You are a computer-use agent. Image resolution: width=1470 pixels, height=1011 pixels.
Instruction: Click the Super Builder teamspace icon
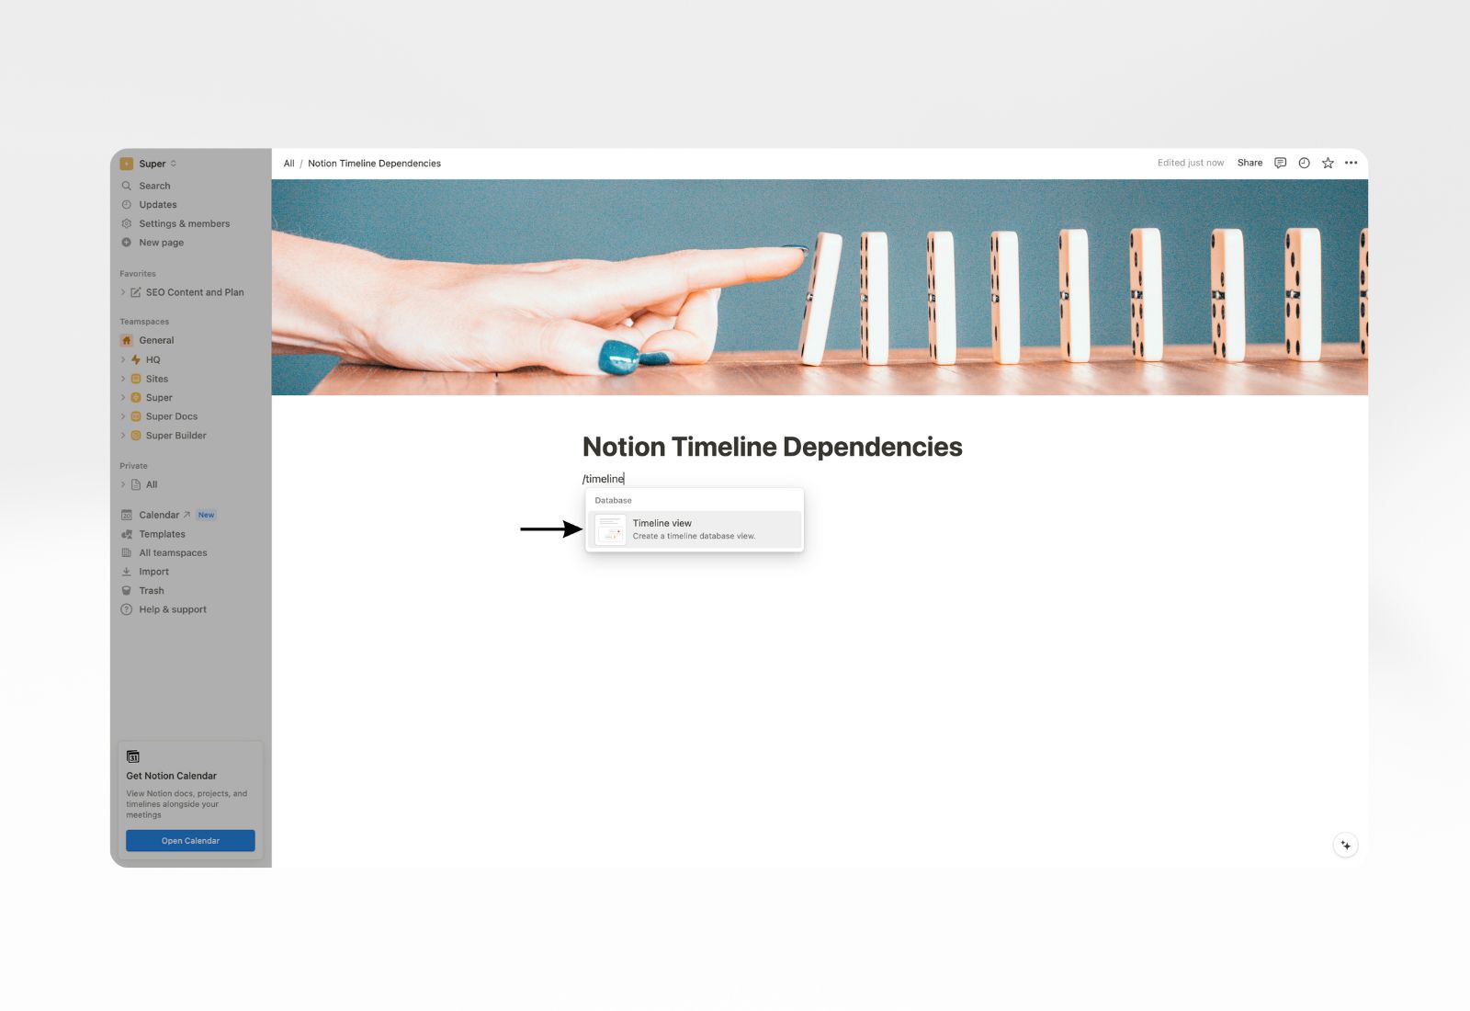(136, 436)
